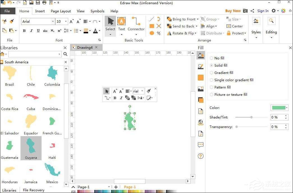Viewport: 293px width, 193px height.
Task: Open the Styles gallery icon
Action: pyautogui.click(x=256, y=21)
